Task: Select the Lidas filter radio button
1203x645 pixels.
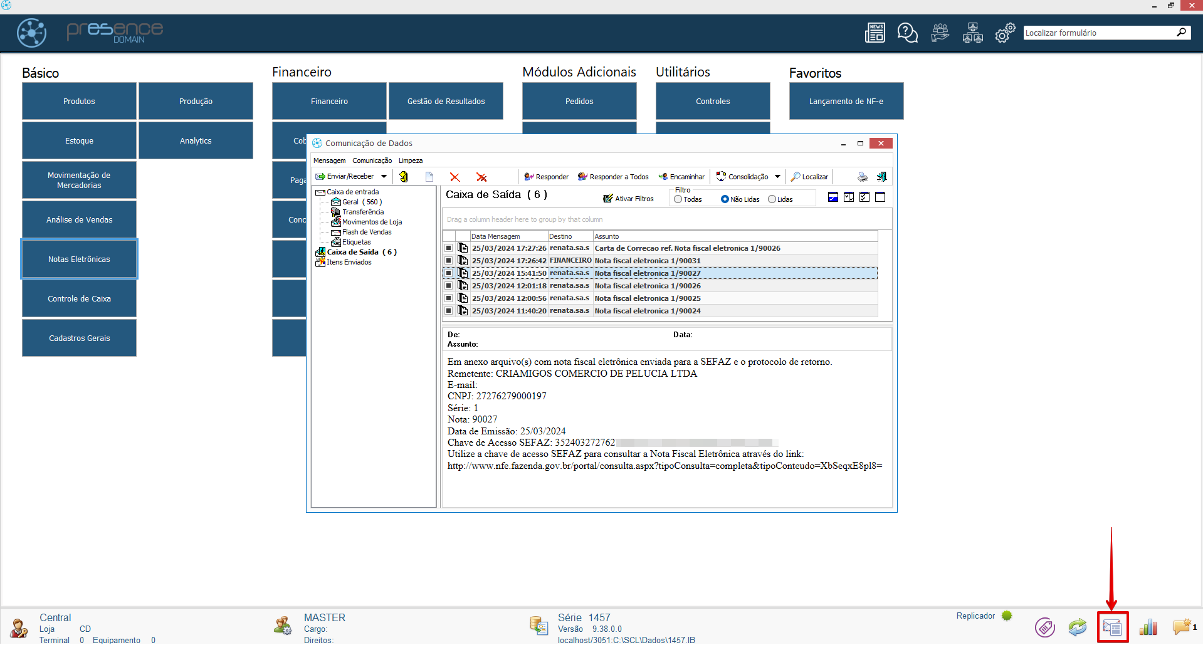Action: [x=772, y=199]
